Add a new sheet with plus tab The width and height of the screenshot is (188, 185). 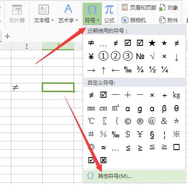click(7, 36)
